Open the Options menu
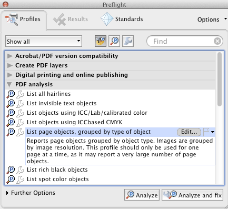The image size is (228, 209). pyautogui.click(x=212, y=19)
